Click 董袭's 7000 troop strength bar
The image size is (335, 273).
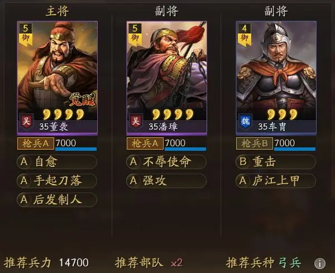click(76, 144)
